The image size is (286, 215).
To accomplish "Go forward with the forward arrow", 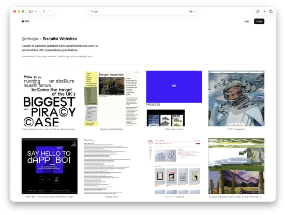I will pos(50,11).
